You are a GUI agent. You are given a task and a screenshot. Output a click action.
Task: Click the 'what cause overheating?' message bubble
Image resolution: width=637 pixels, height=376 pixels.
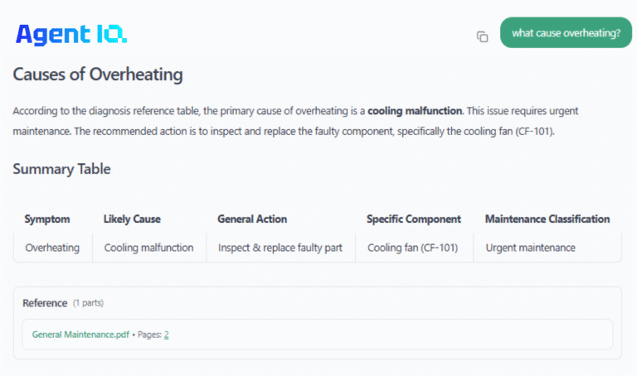coord(566,33)
